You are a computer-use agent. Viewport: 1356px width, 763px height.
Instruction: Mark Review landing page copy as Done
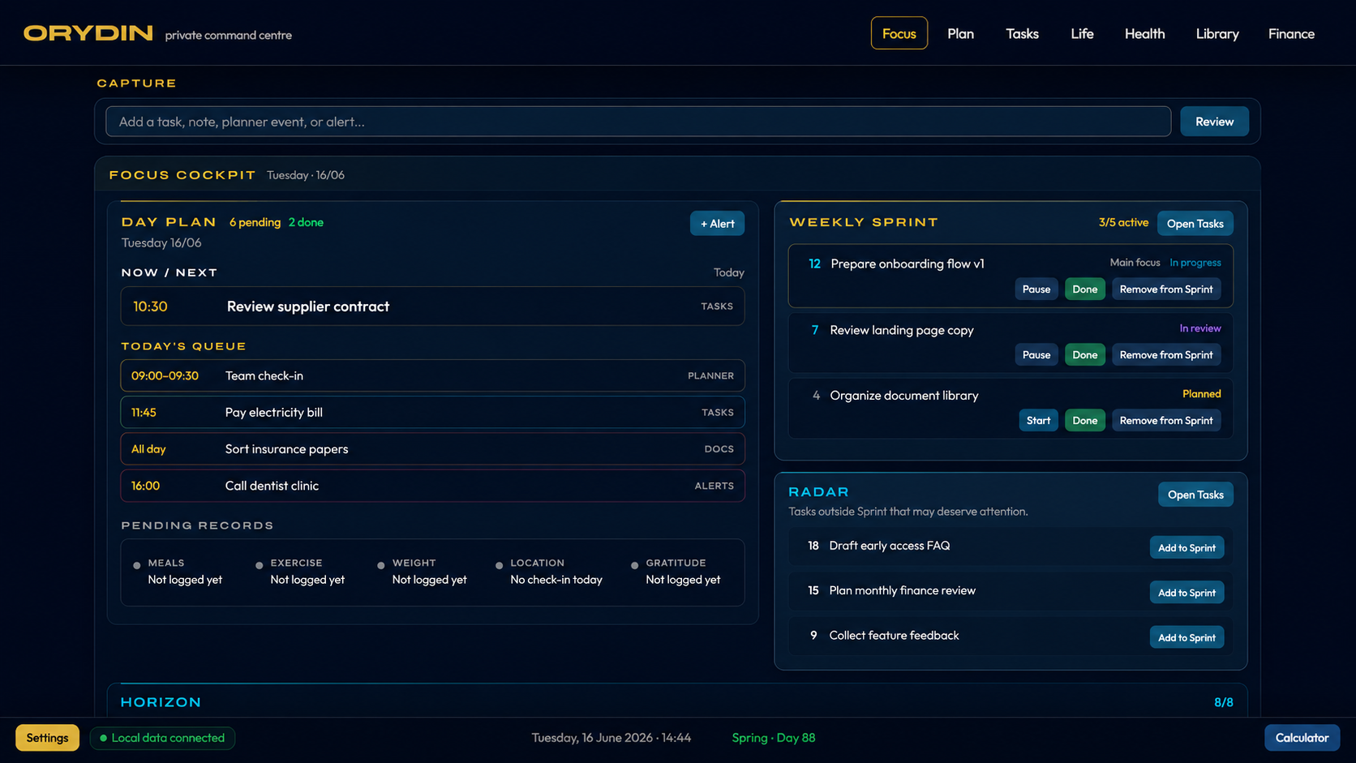[x=1084, y=355]
